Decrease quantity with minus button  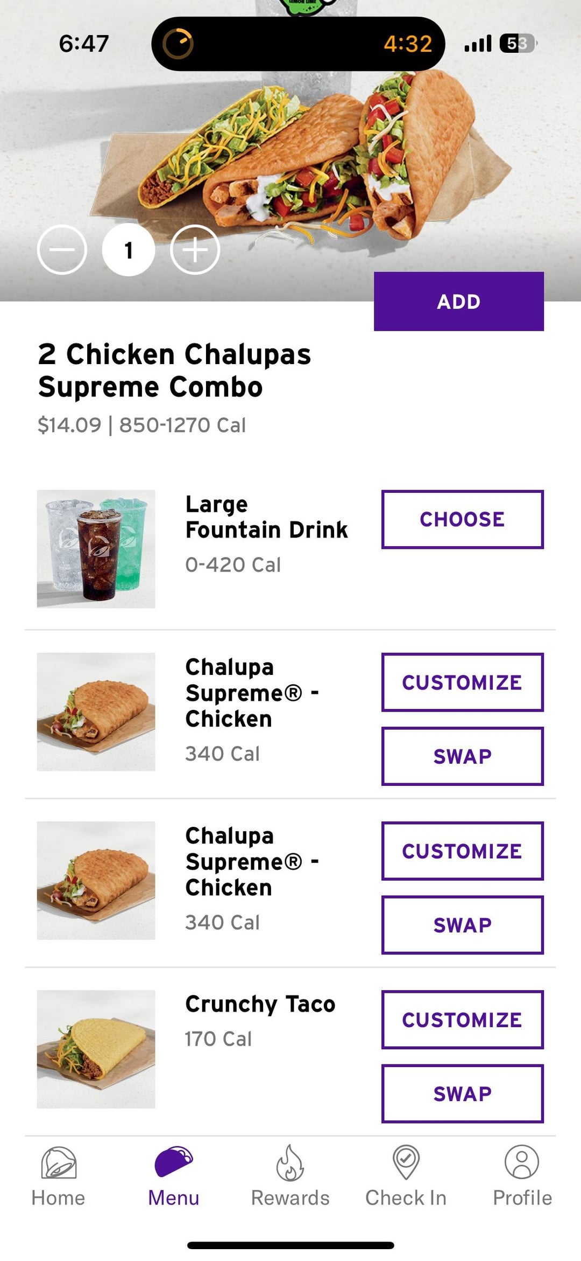62,250
